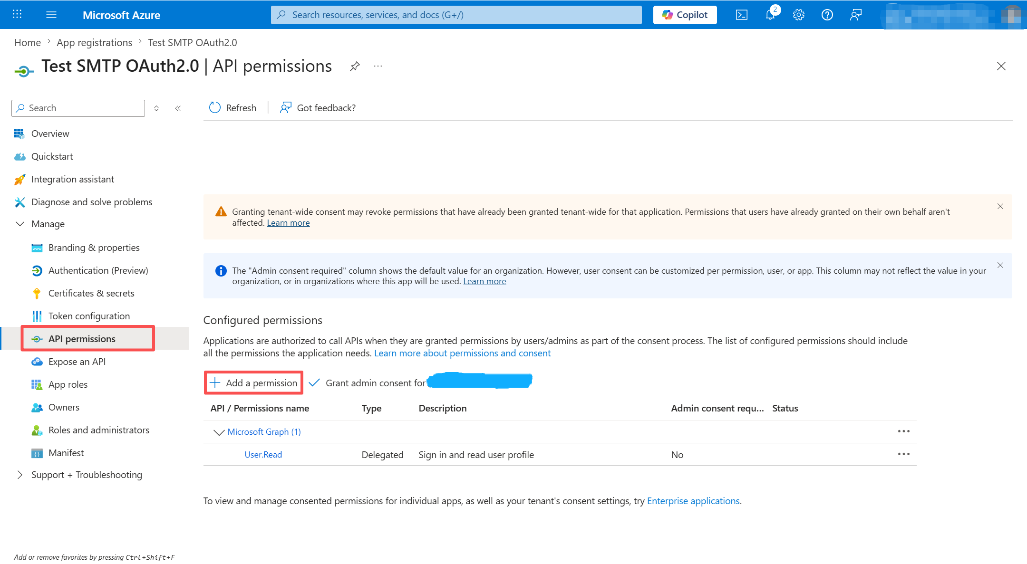This screenshot has height=564, width=1027.
Task: Click Add a permission
Action: [x=253, y=383]
